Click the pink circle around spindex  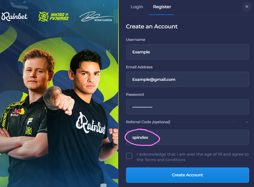pyautogui.click(x=142, y=138)
